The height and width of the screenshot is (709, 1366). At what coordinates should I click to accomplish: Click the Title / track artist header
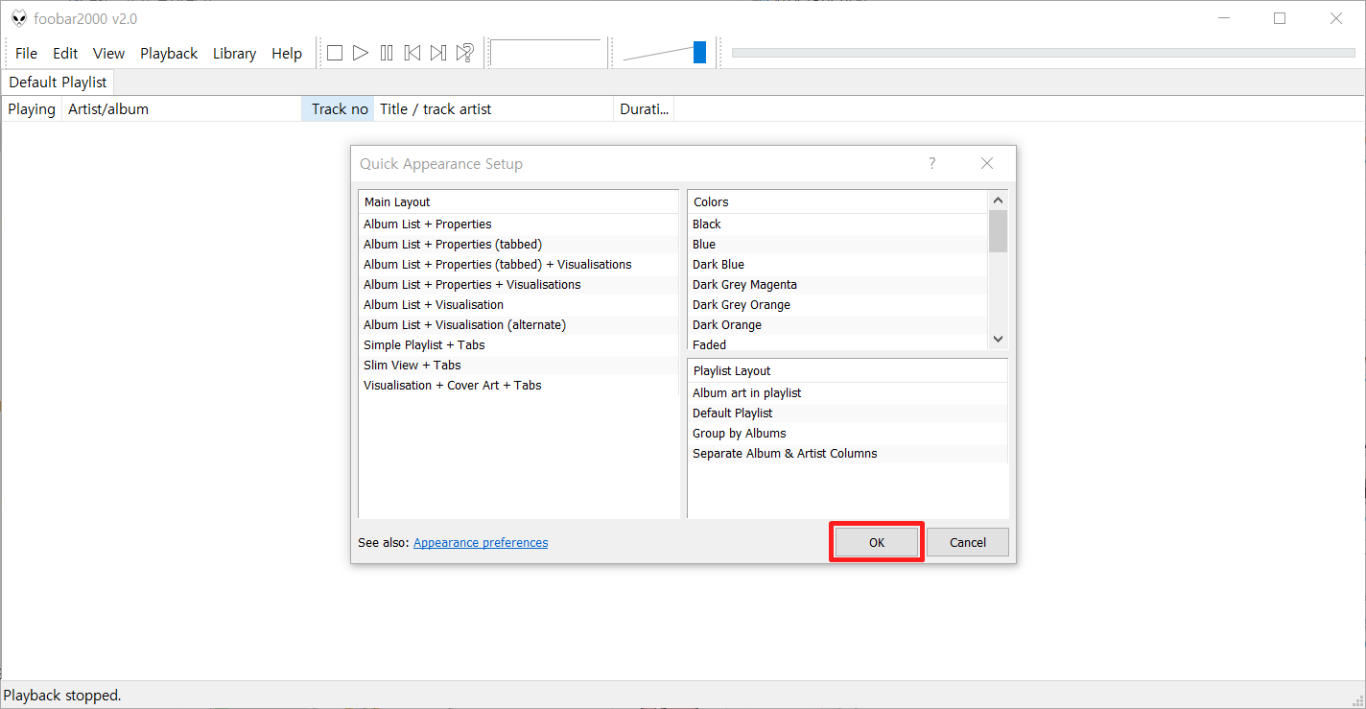tap(494, 109)
